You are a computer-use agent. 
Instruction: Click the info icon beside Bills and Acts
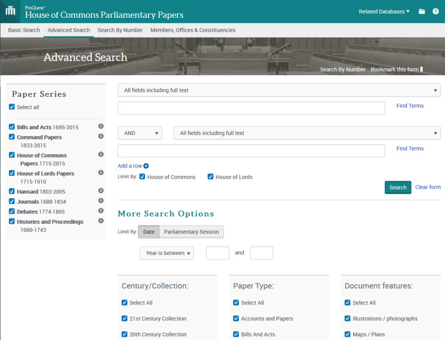(x=101, y=127)
